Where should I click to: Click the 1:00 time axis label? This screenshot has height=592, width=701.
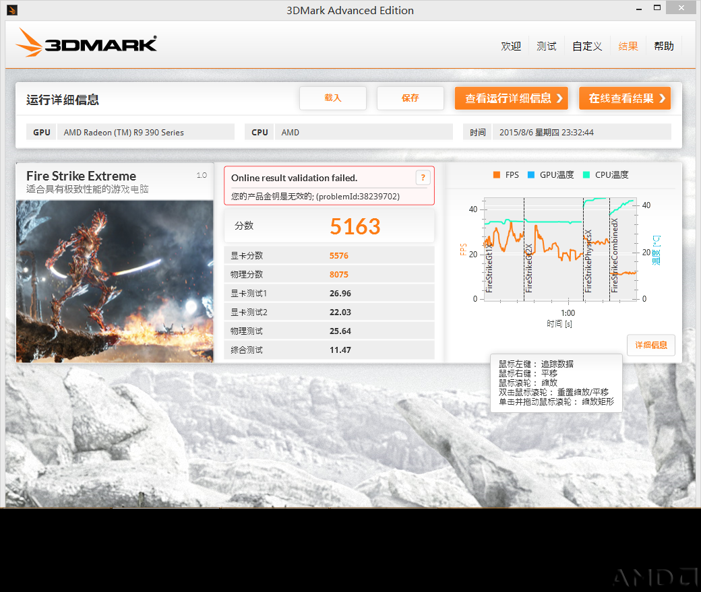tap(568, 313)
